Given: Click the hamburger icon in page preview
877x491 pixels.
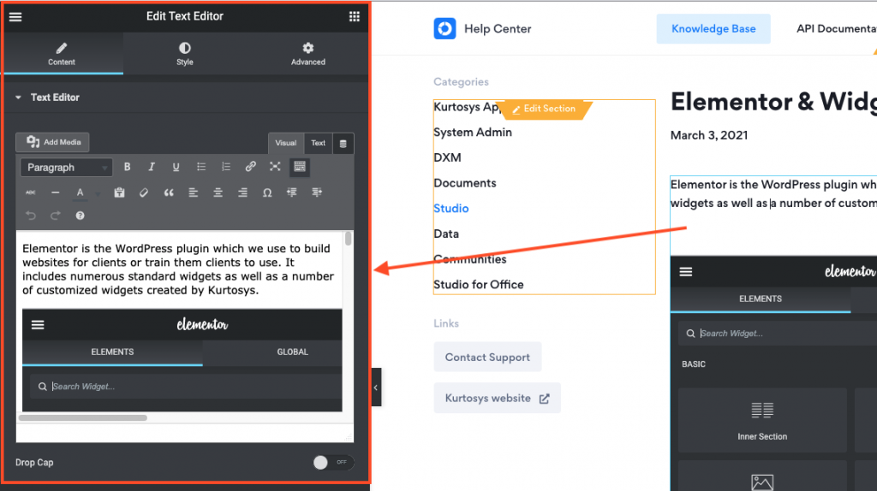Looking at the screenshot, I should 686,272.
